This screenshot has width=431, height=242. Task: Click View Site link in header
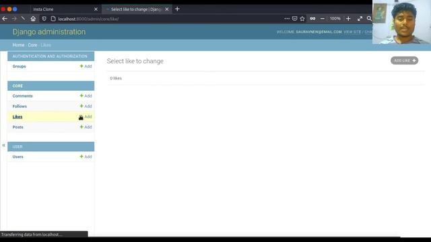tap(352, 32)
